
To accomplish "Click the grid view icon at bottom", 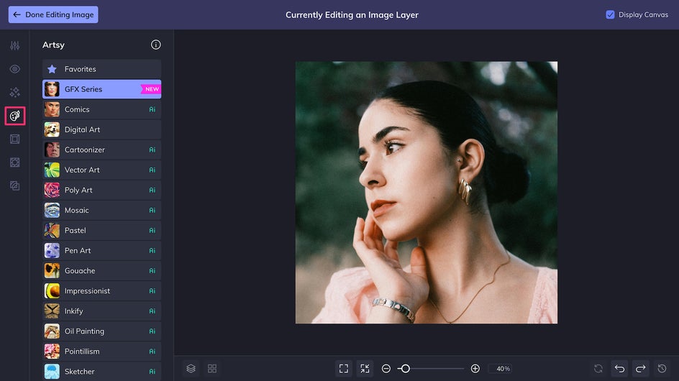I will click(212, 369).
